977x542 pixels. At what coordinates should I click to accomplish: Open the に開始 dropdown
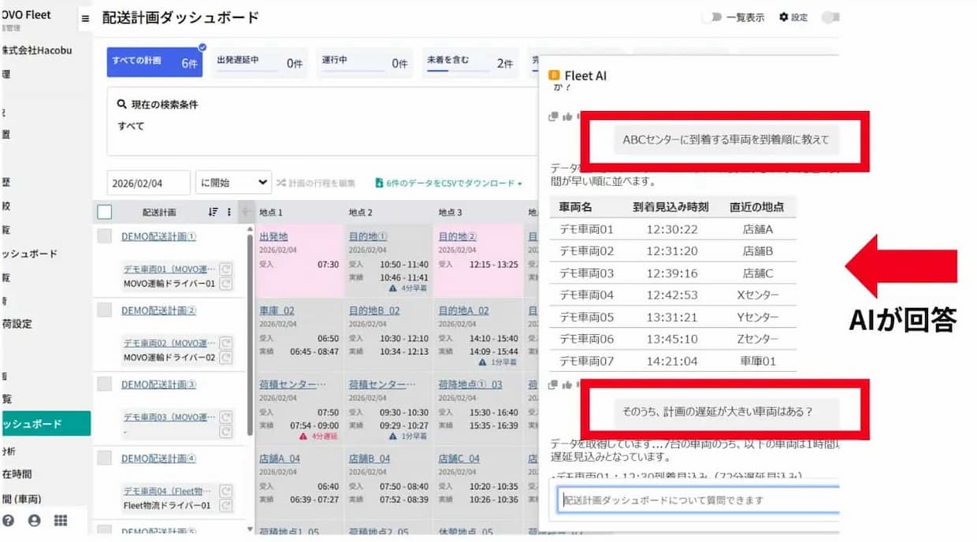click(x=233, y=183)
